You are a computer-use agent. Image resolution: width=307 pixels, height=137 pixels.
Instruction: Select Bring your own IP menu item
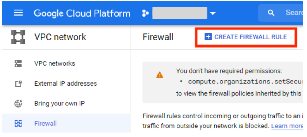click(60, 104)
